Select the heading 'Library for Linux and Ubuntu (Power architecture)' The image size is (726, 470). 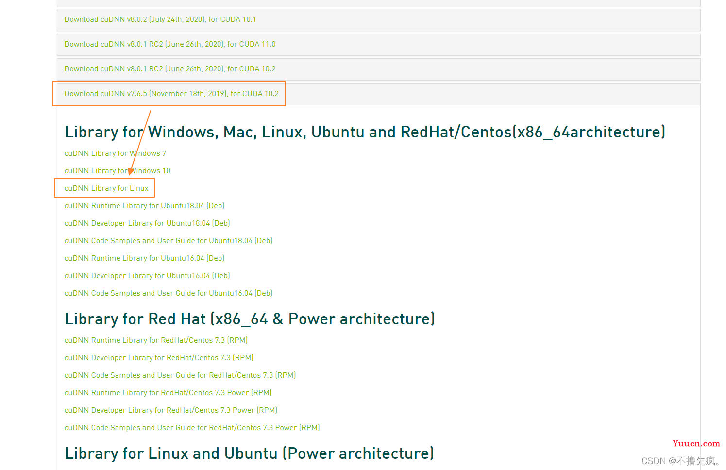coord(249,453)
